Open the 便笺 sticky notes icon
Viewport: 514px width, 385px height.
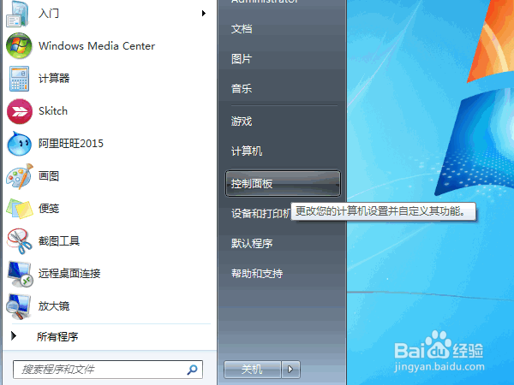tap(20, 209)
